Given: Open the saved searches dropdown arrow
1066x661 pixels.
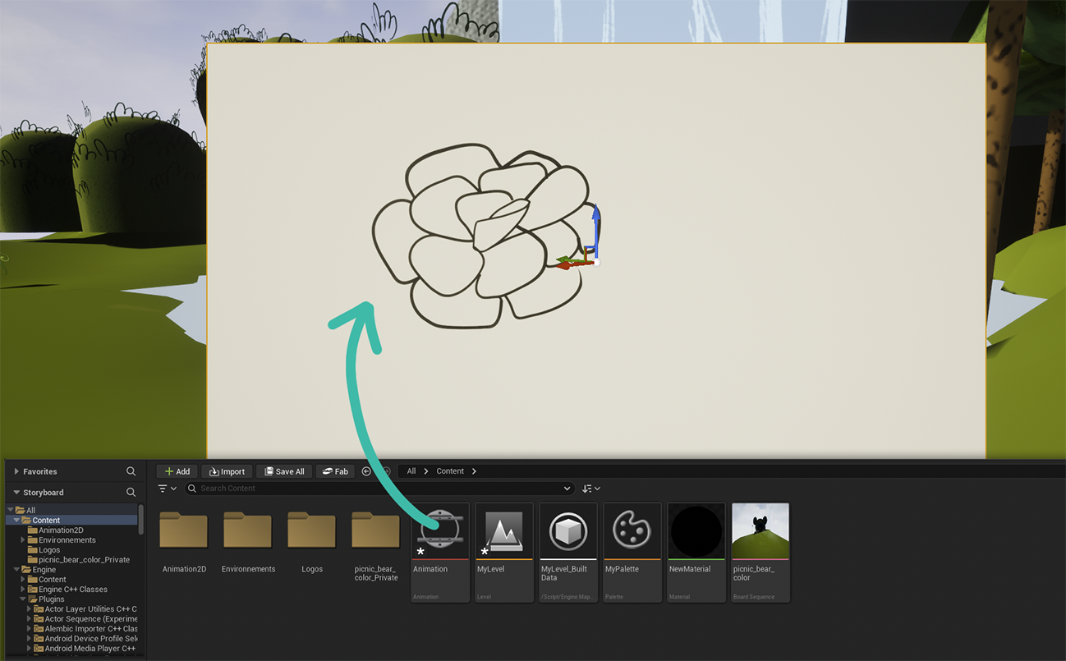Looking at the screenshot, I should coord(567,489).
